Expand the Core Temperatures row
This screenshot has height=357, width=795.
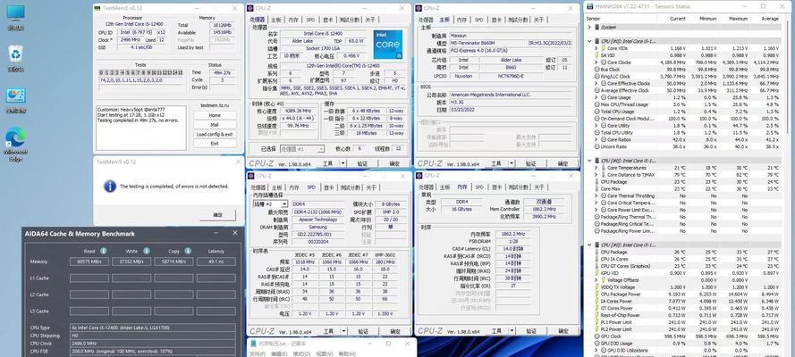[x=596, y=168]
